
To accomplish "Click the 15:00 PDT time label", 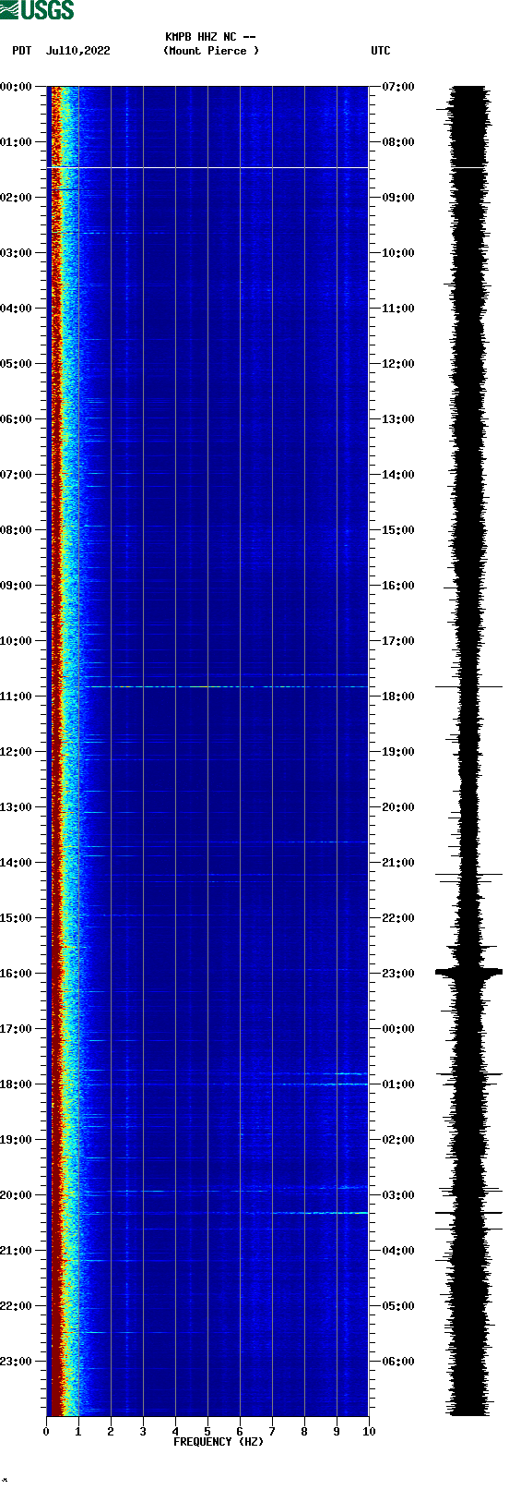I will coord(17,918).
